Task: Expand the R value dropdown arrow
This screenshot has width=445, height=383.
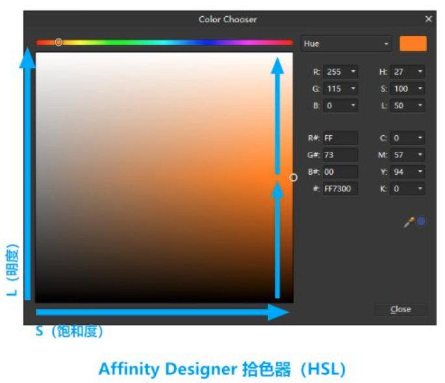Action: point(353,71)
